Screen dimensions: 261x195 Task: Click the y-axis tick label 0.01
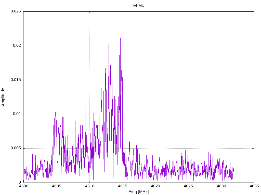pos(17,114)
